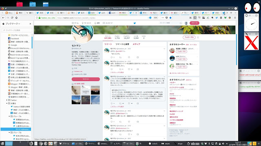This screenshot has width=261, height=146.
Task: Click the Twitter bird logo in header
Action: pyautogui.click(x=135, y=23)
